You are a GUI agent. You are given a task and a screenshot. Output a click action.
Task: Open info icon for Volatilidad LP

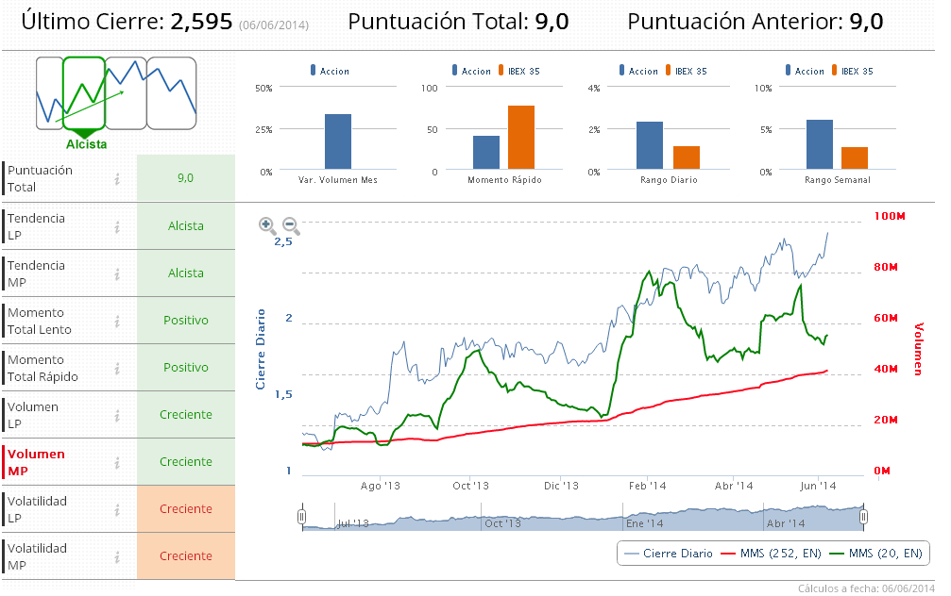click(x=117, y=510)
